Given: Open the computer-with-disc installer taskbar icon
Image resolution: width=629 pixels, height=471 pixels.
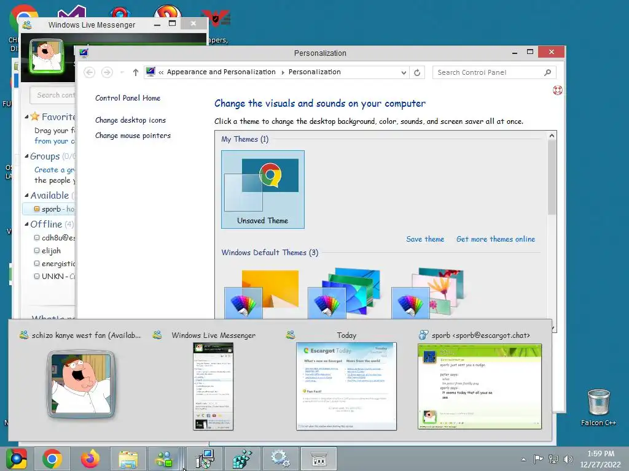Looking at the screenshot, I should 205,459.
